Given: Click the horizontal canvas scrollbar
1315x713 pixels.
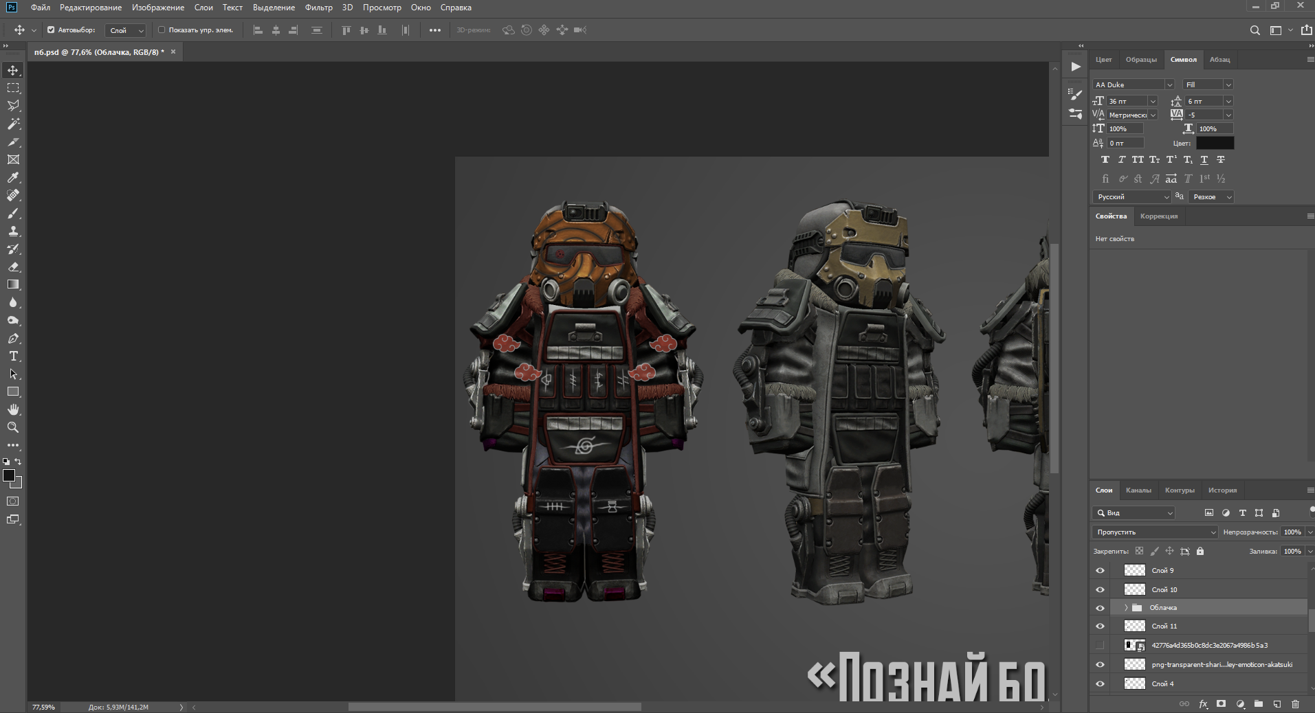Looking at the screenshot, I should pyautogui.click(x=495, y=707).
